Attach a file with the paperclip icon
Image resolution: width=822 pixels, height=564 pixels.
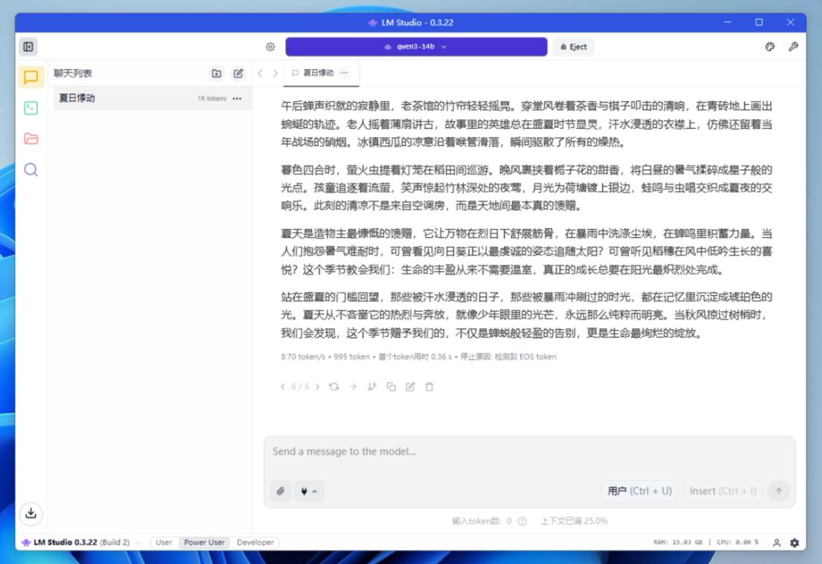coord(281,491)
